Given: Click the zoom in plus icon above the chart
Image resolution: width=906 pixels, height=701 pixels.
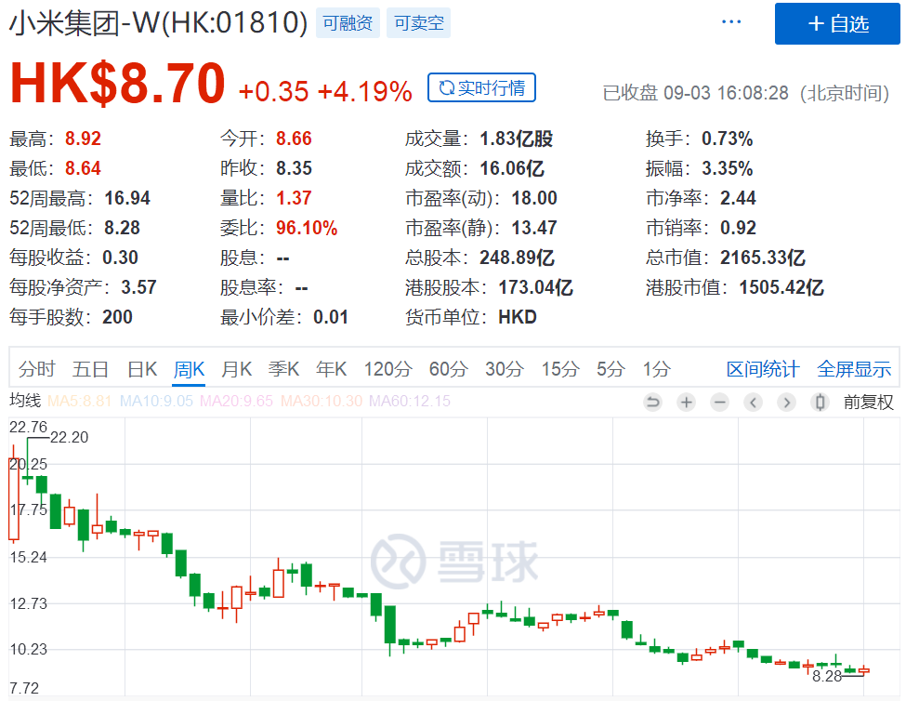Looking at the screenshot, I should tap(686, 403).
